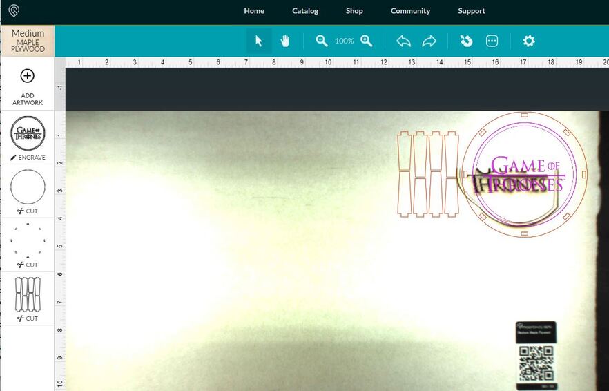This screenshot has height=391, width=609.
Task: Click Add Artwork plus icon
Action: pos(27,76)
